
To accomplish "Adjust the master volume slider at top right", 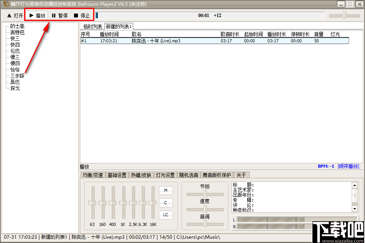I will (344, 16).
